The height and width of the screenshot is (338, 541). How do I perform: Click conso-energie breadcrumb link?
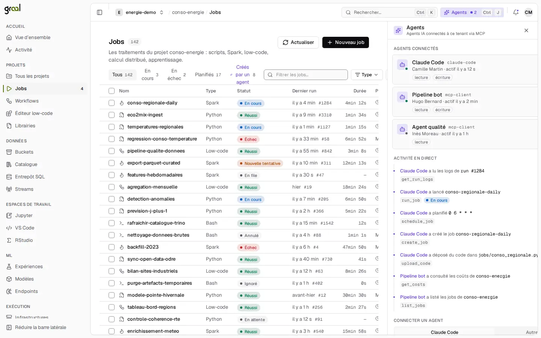pyautogui.click(x=188, y=12)
